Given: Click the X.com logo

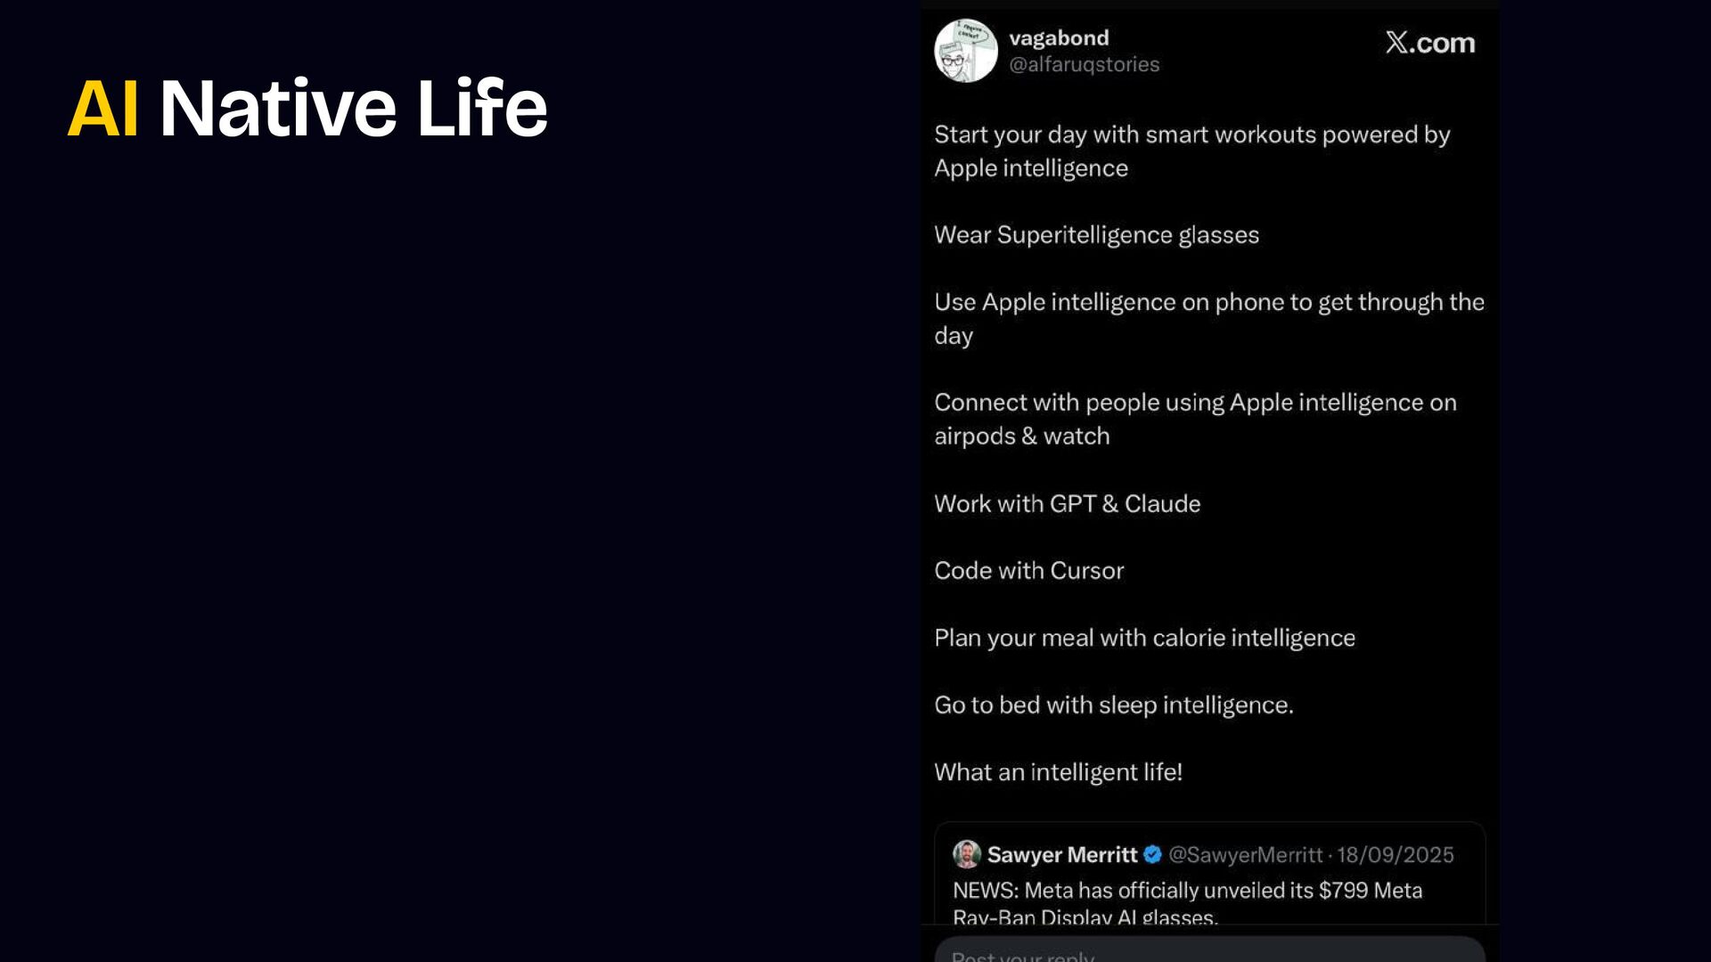Looking at the screenshot, I should (1429, 43).
